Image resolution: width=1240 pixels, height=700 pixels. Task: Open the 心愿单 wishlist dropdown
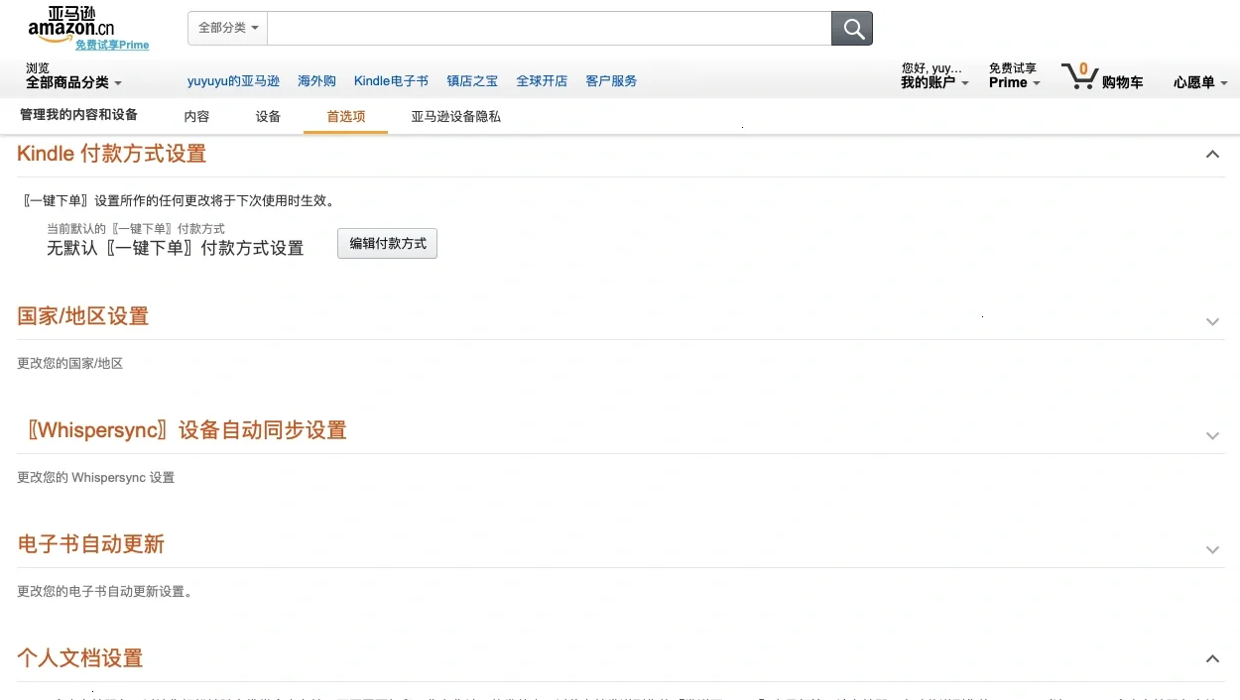tap(1200, 82)
